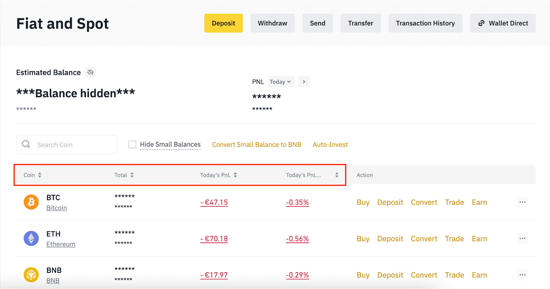Click Convert Small Balance to BNB link

click(x=256, y=144)
